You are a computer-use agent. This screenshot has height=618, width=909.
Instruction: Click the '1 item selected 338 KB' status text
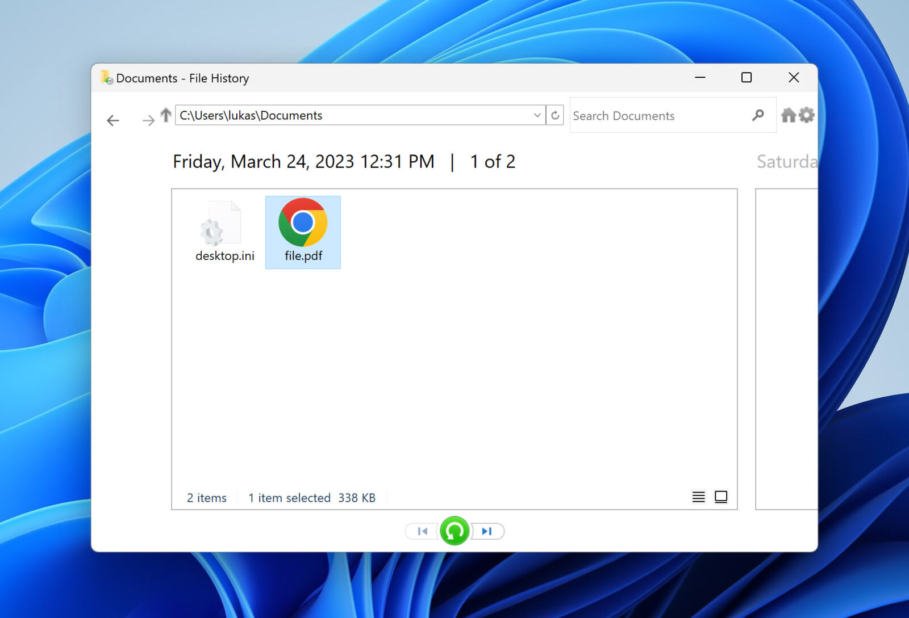pyautogui.click(x=312, y=498)
